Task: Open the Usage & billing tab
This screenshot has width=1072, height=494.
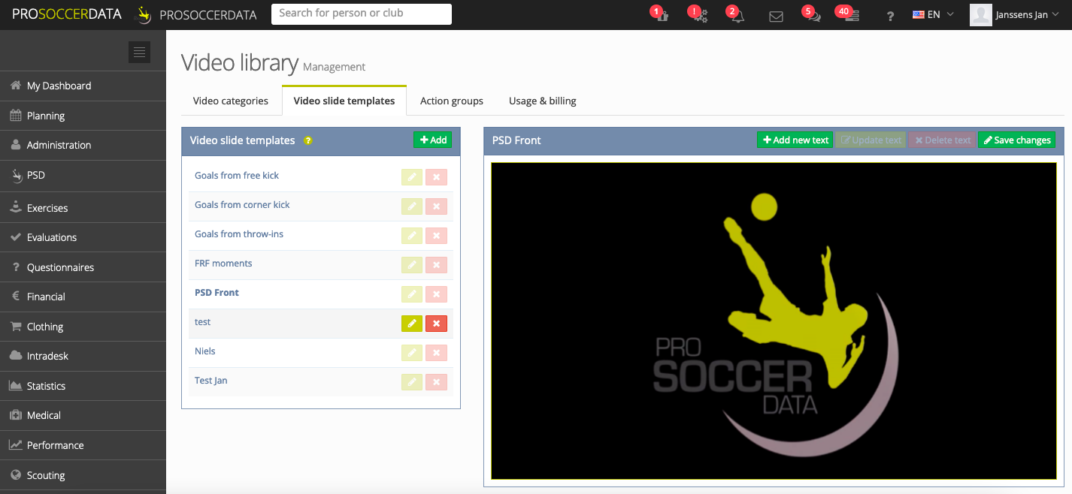Action: point(543,101)
